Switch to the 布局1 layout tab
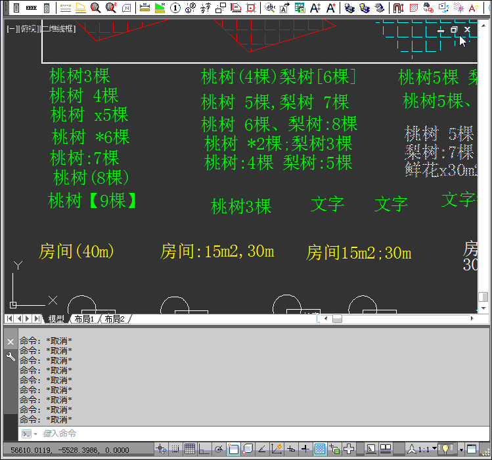 [x=84, y=319]
